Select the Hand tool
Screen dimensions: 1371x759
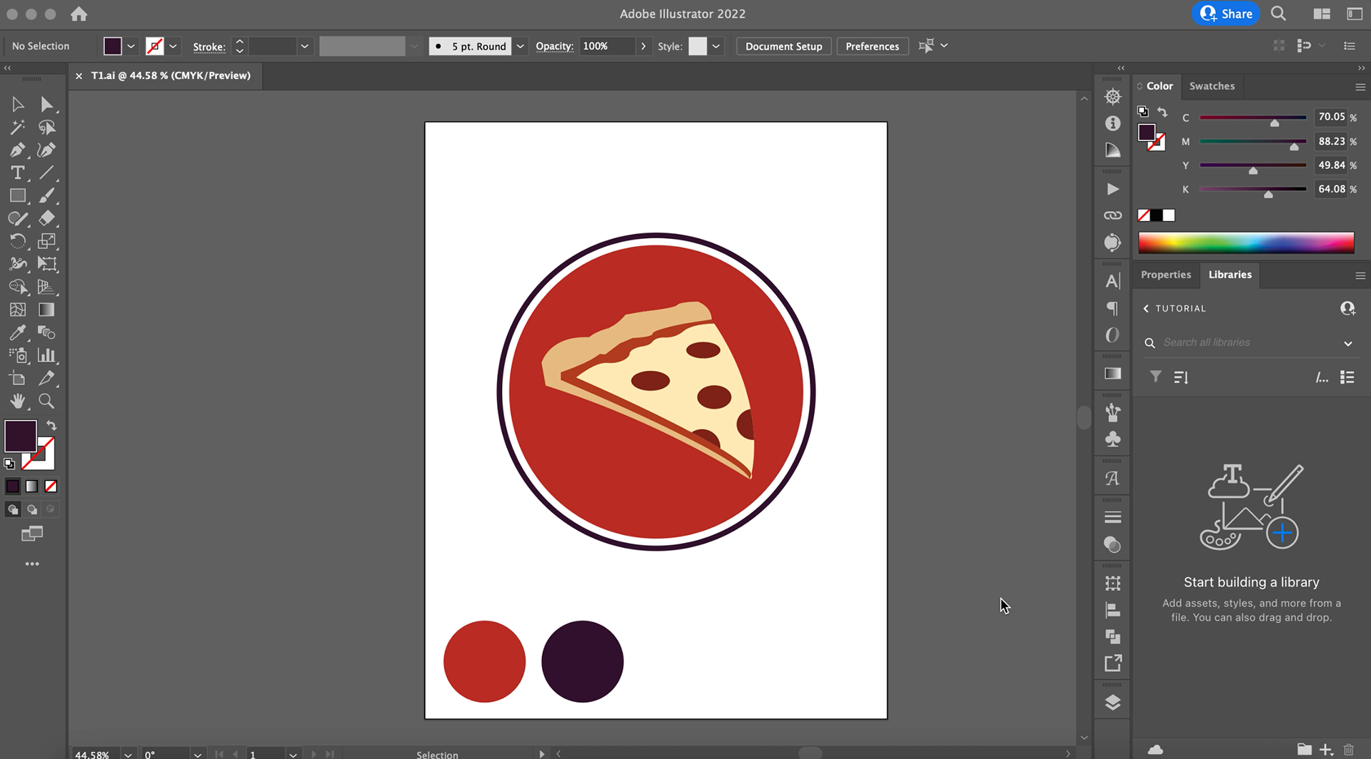click(18, 402)
